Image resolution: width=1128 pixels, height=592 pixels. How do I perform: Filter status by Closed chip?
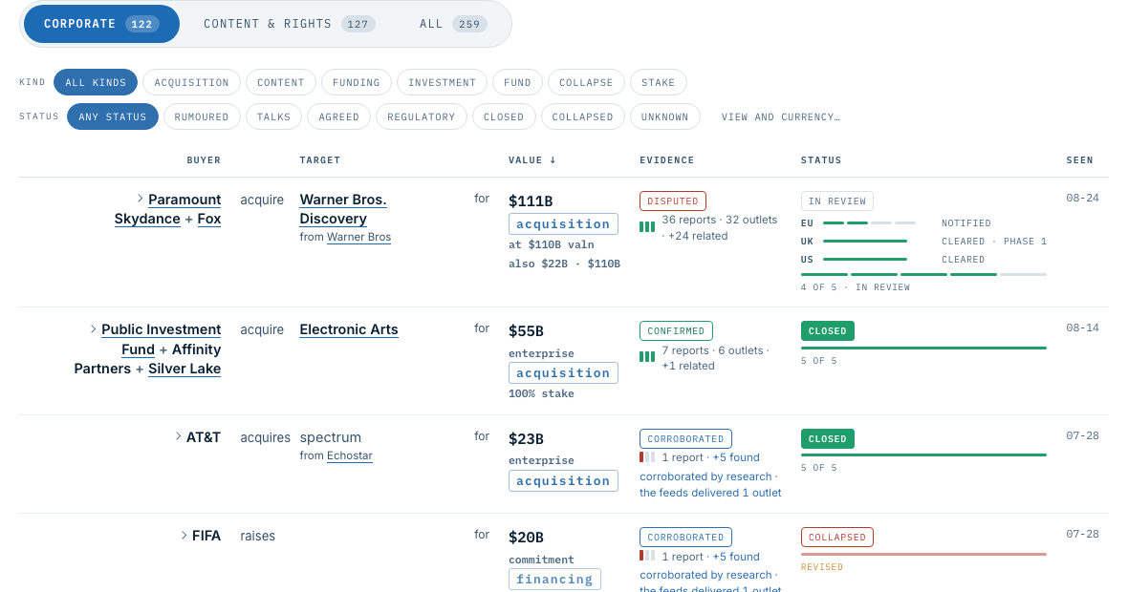pyautogui.click(x=504, y=116)
